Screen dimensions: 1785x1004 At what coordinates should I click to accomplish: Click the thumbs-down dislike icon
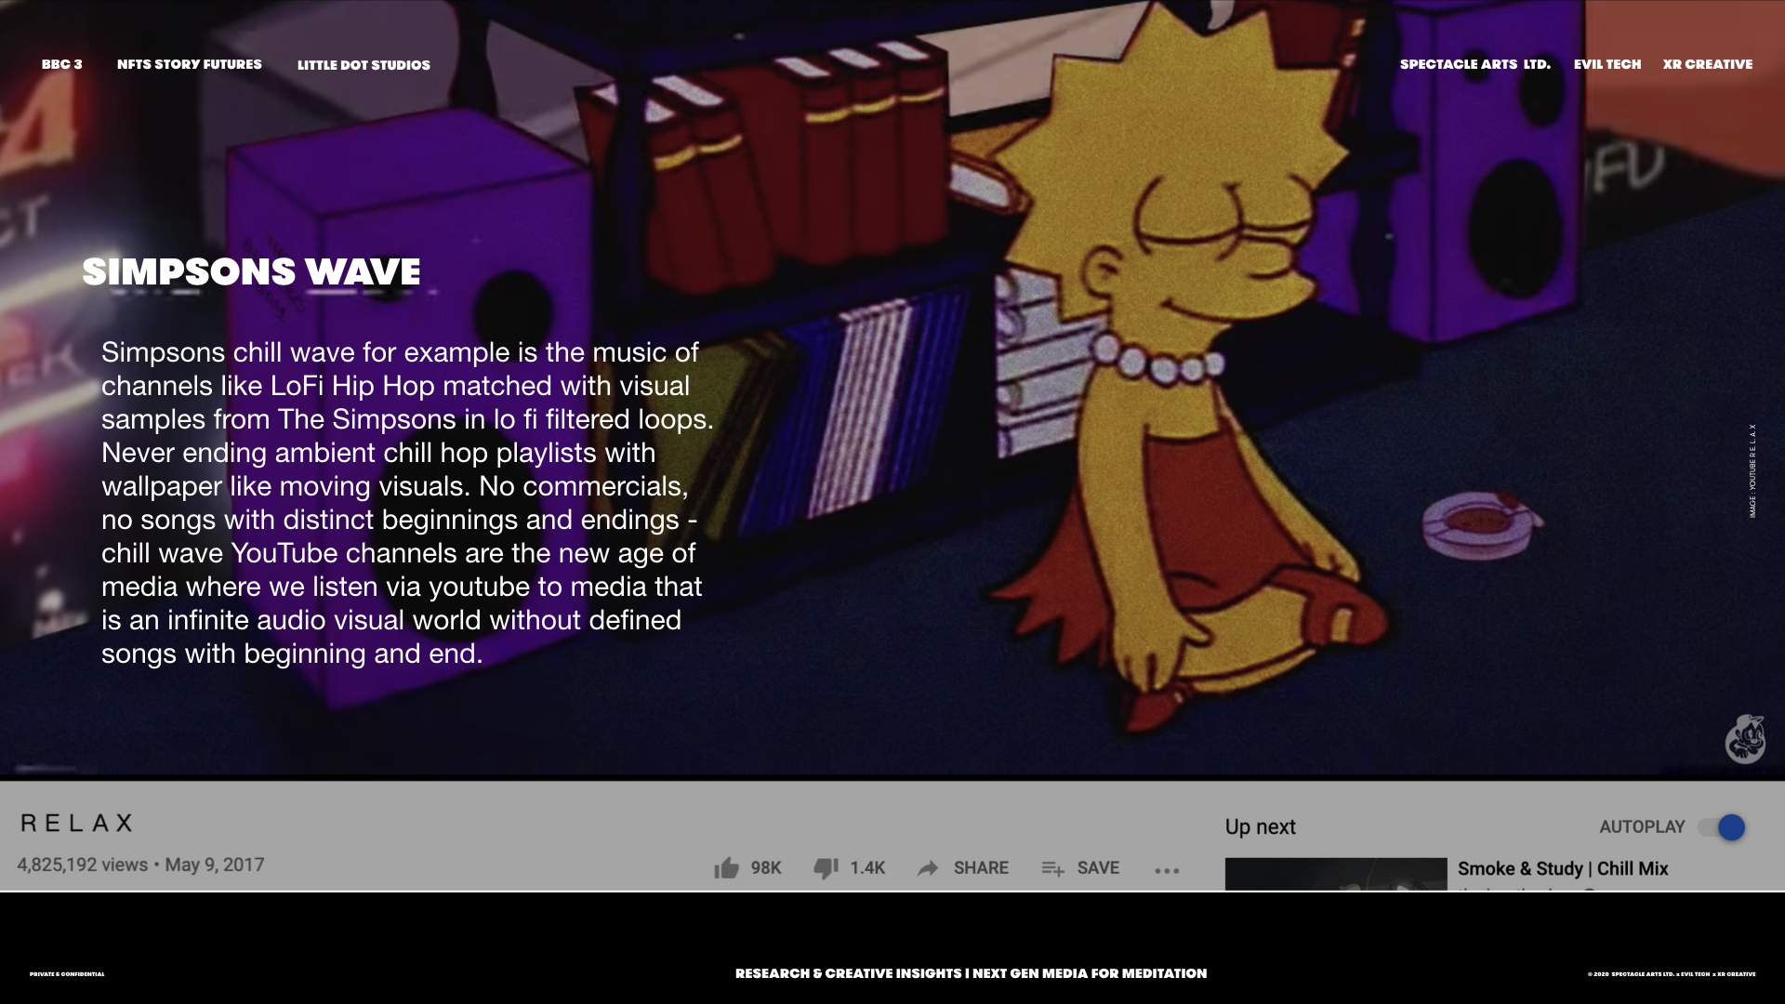826,868
